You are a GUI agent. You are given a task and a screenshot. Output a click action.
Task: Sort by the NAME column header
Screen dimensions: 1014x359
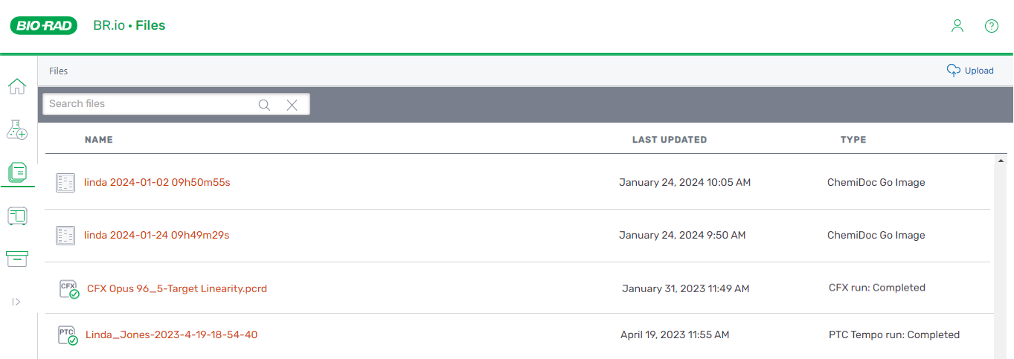tap(99, 140)
